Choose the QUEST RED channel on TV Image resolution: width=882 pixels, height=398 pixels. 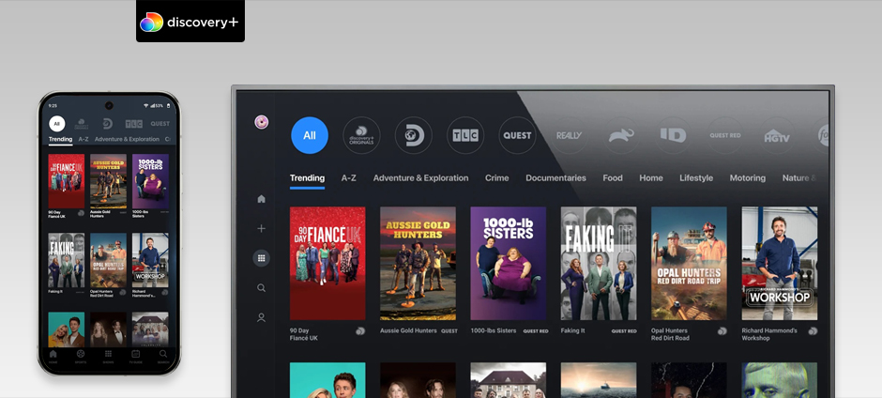725,135
